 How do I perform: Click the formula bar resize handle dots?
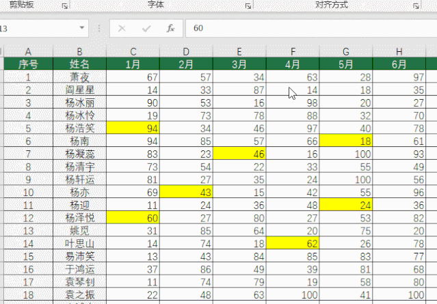click(x=100, y=29)
